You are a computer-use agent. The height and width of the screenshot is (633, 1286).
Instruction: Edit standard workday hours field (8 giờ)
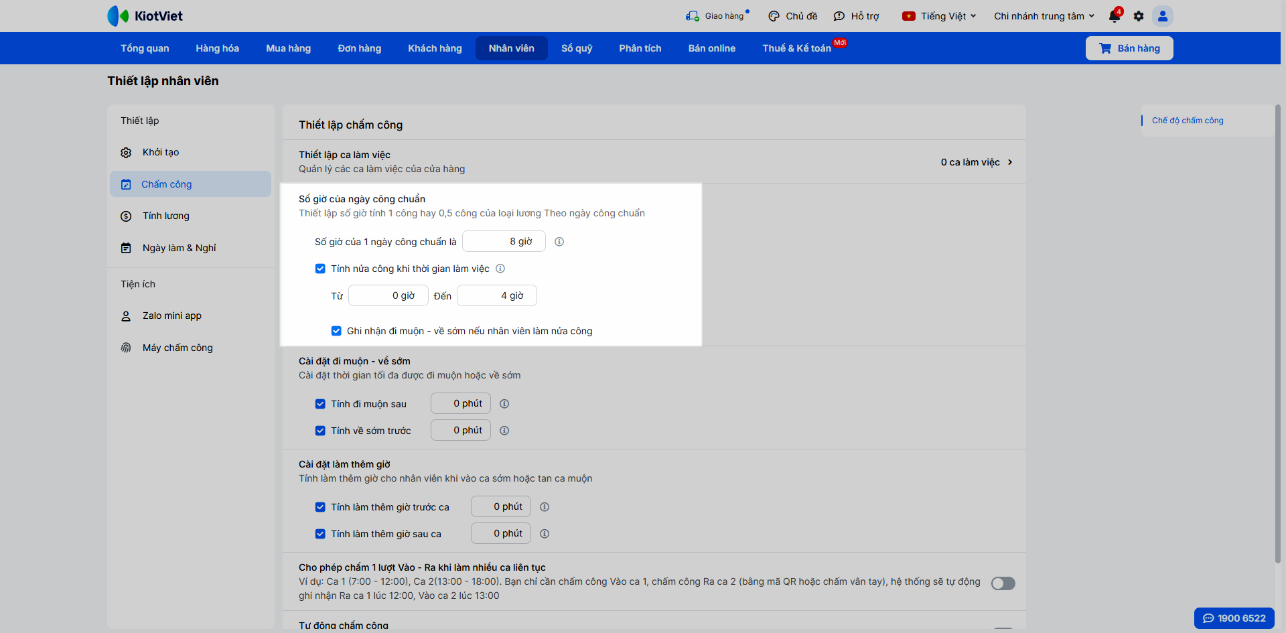tap(504, 241)
